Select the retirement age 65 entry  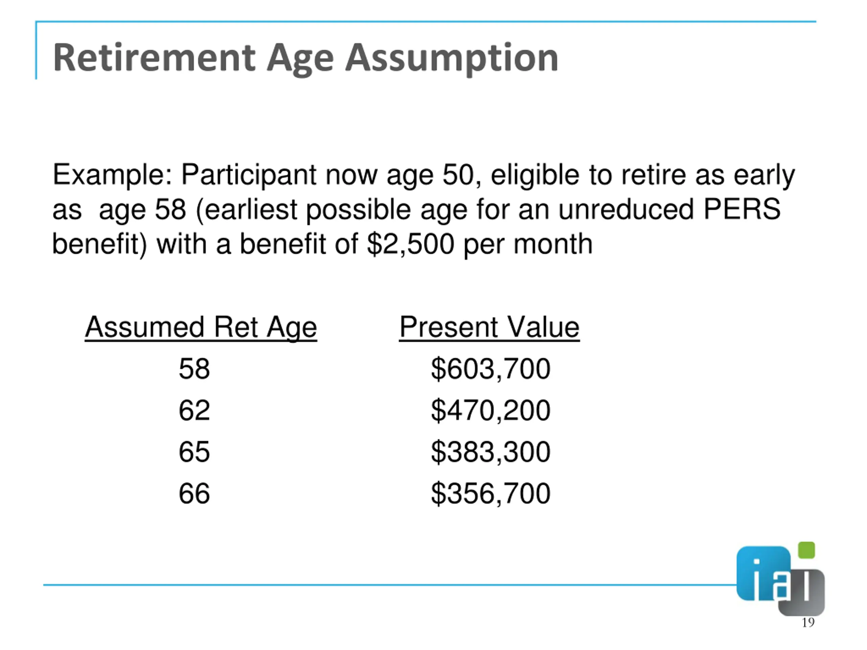point(194,452)
